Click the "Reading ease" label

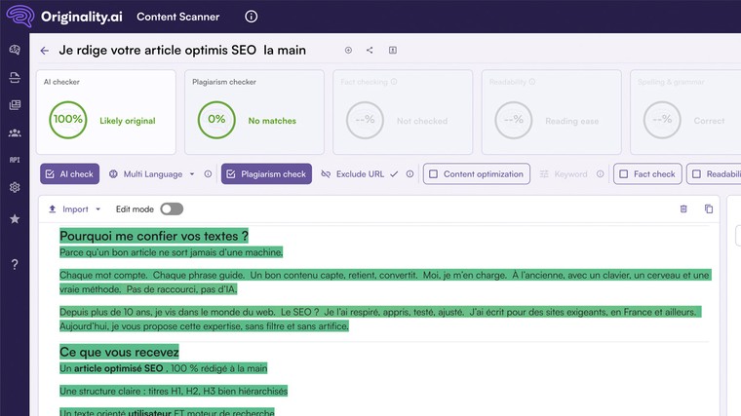click(x=571, y=121)
